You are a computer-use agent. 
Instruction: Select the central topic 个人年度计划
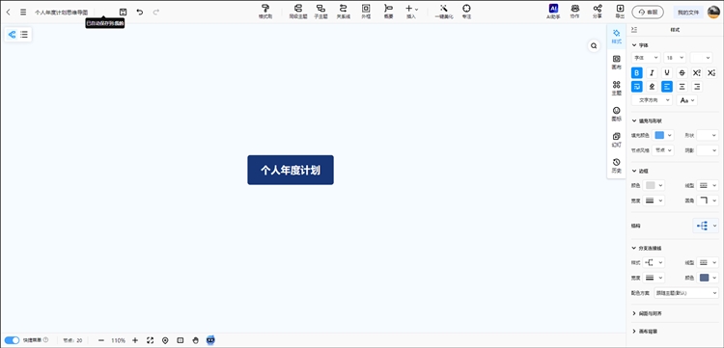pyautogui.click(x=291, y=170)
